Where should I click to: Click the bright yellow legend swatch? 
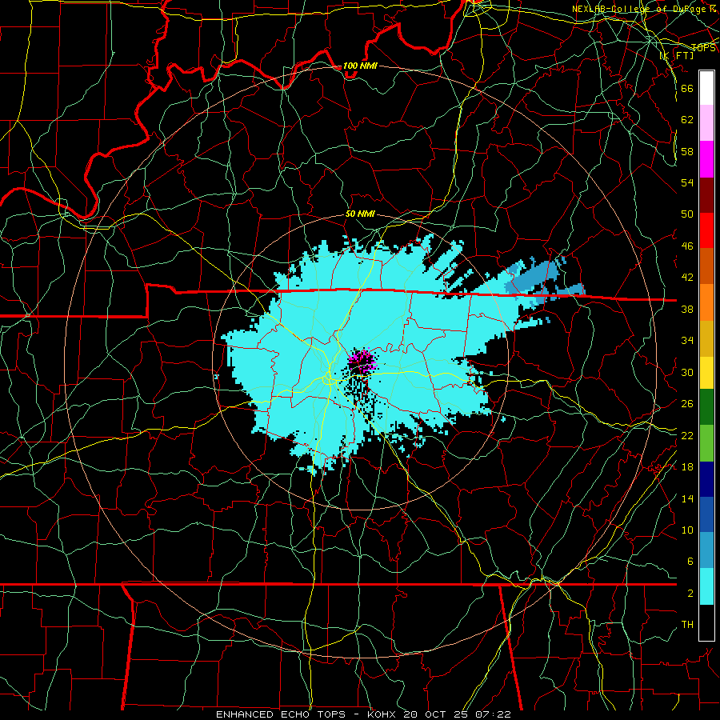[x=706, y=372]
